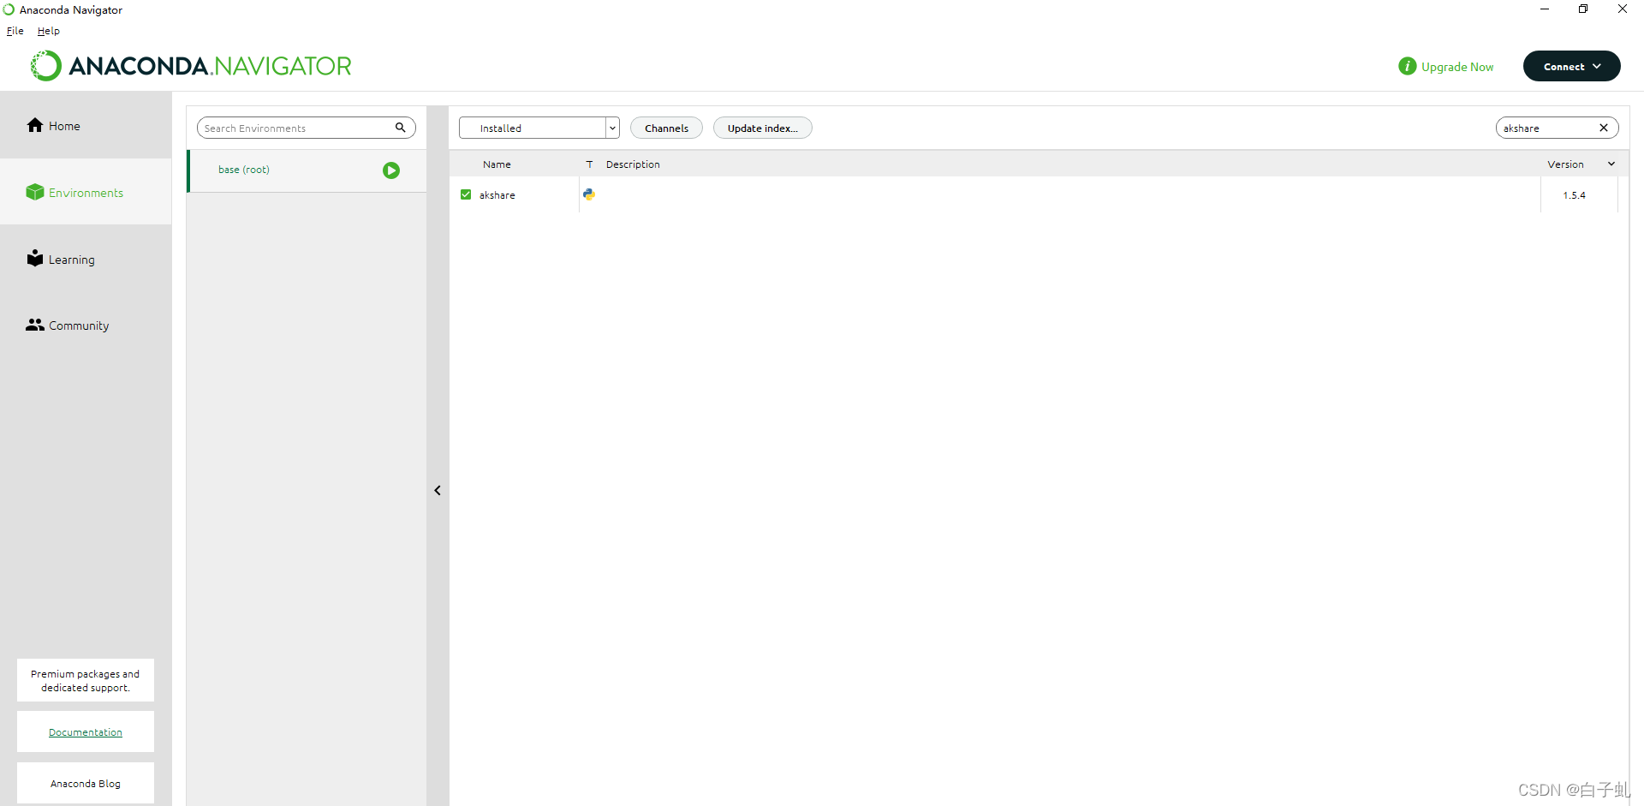Clear the akshare package search

click(x=1604, y=128)
